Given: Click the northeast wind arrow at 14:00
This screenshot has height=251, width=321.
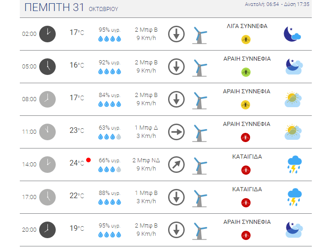Looking at the screenshot, I should [176, 165].
